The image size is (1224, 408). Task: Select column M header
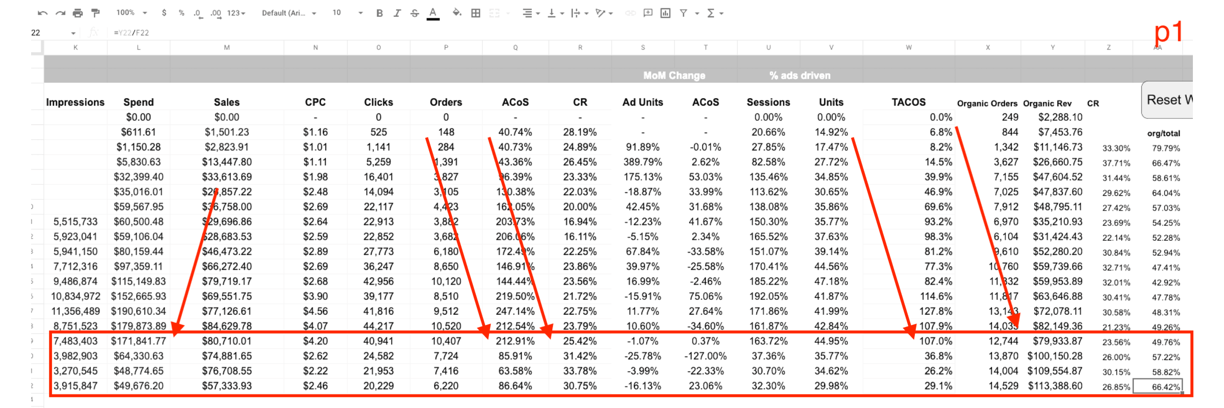coord(227,47)
